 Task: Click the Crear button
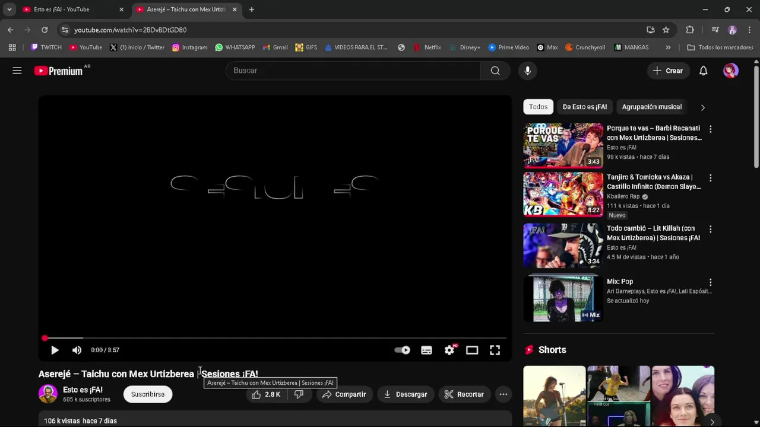669,71
